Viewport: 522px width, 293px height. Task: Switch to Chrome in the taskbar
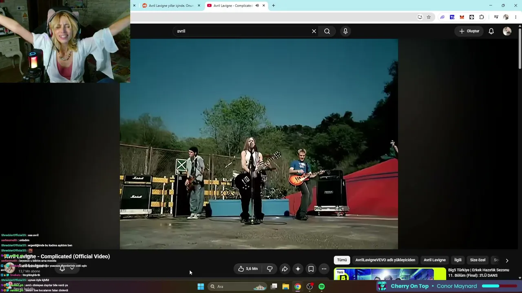pos(298,286)
